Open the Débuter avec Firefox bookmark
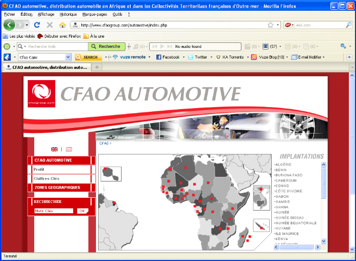This screenshot has height=261, width=356. (59, 36)
